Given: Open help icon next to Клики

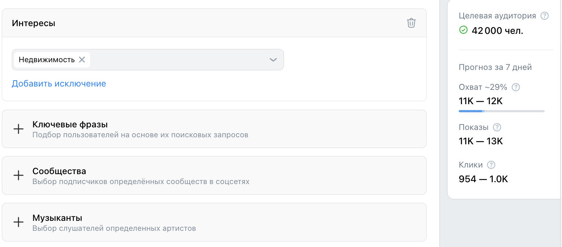Looking at the screenshot, I should click(491, 165).
